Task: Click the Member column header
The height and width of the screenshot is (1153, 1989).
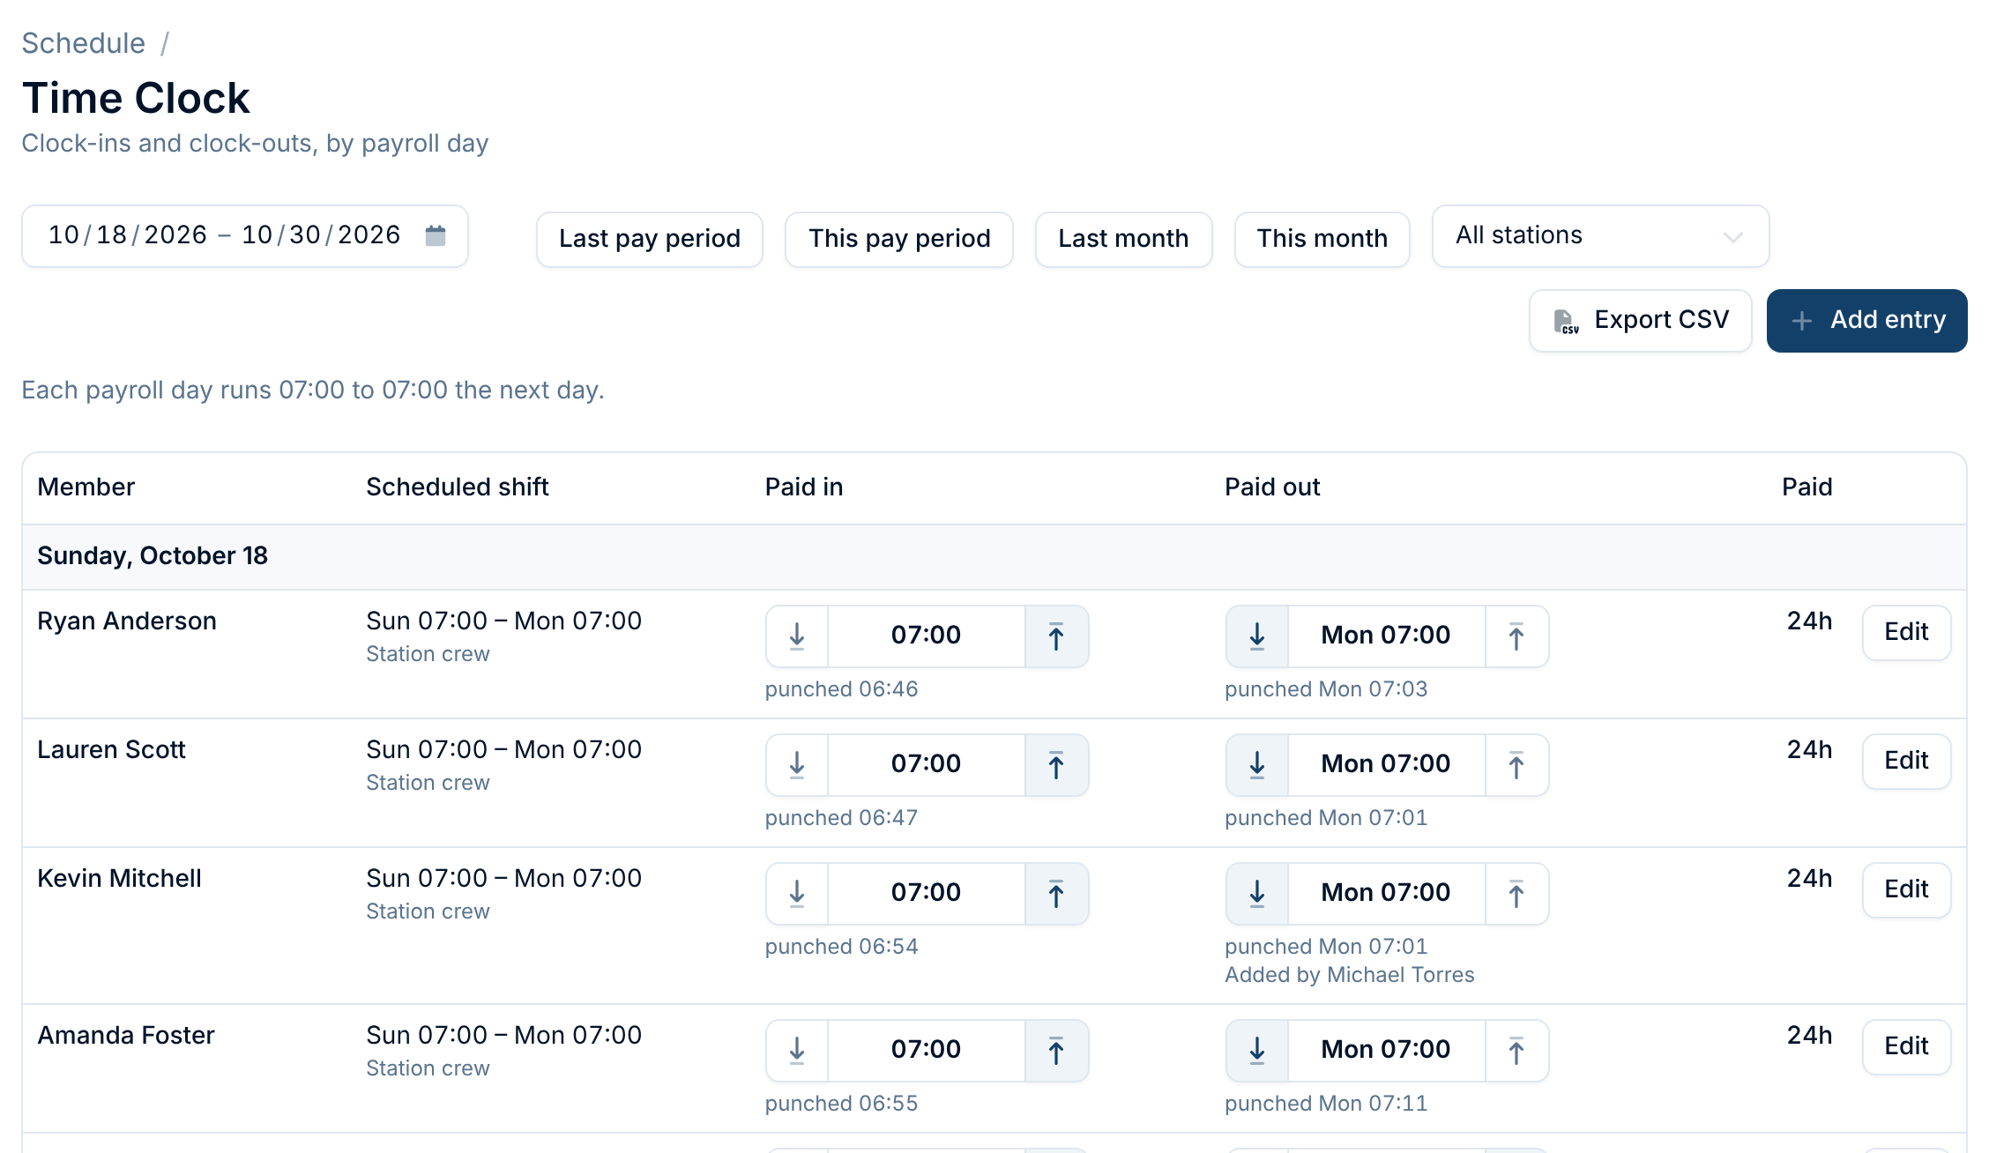Action: click(86, 487)
